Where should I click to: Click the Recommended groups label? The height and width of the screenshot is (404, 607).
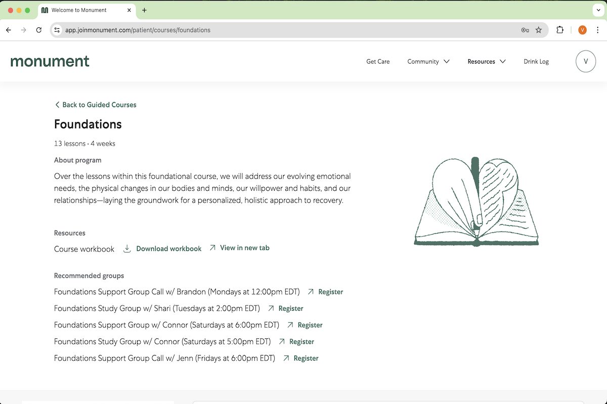pyautogui.click(x=89, y=276)
